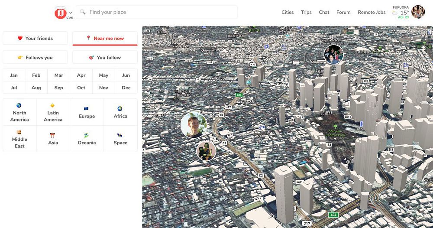Filter by the month Nov
The height and width of the screenshot is (228, 433).
103,88
